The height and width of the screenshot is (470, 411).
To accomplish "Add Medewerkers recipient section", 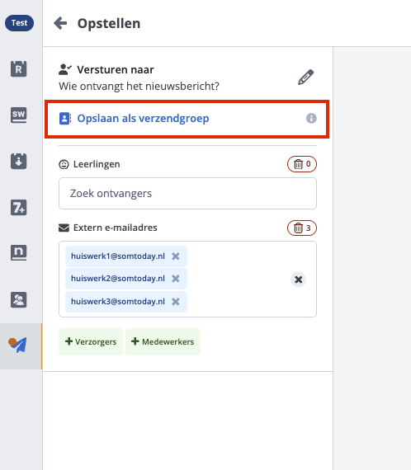I will 163,341.
